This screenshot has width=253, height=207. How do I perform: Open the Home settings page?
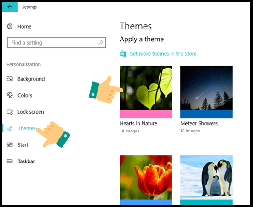[24, 27]
